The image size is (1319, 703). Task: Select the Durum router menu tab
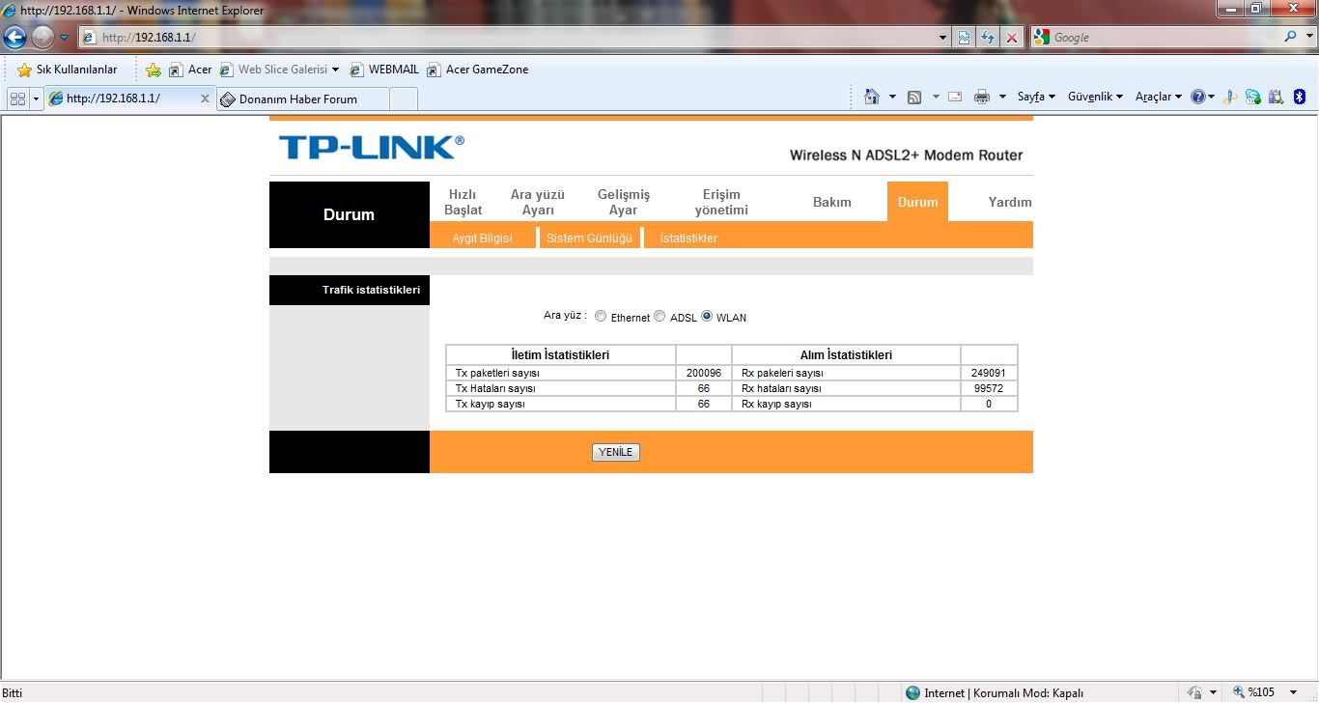[917, 202]
